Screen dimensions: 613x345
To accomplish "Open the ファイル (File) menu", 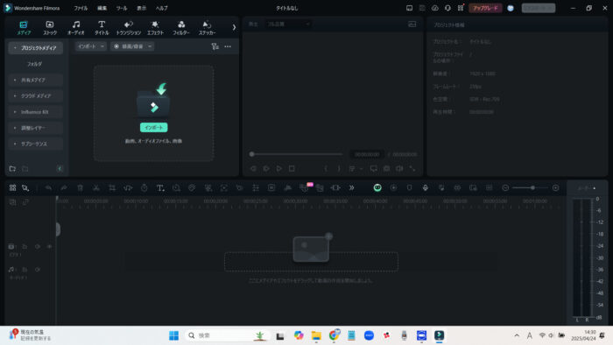I will click(81, 8).
